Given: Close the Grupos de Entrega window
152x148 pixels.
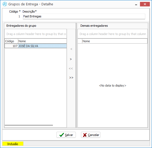Looking at the screenshot, I should click(x=145, y=4).
